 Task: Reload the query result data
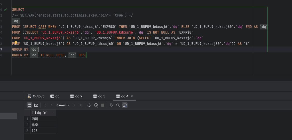(89, 105)
